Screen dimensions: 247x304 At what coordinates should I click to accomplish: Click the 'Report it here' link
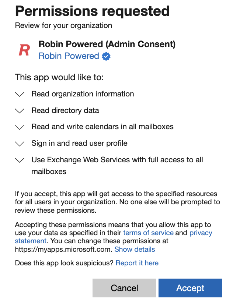[x=137, y=263]
